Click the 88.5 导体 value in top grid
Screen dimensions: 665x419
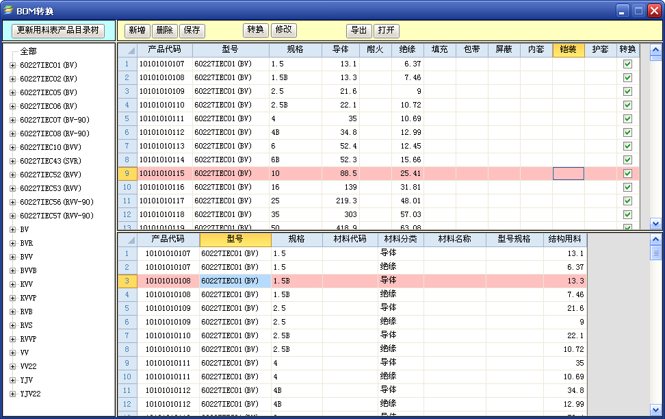(349, 174)
